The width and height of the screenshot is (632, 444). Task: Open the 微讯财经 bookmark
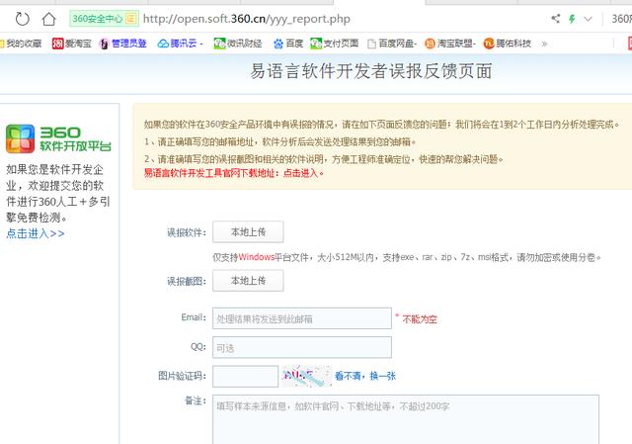(238, 44)
